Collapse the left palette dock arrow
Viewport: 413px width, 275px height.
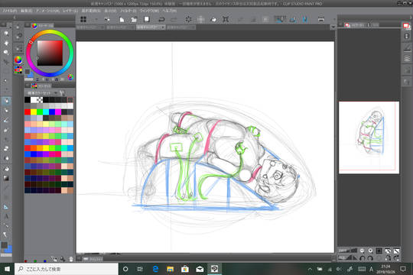[15, 18]
